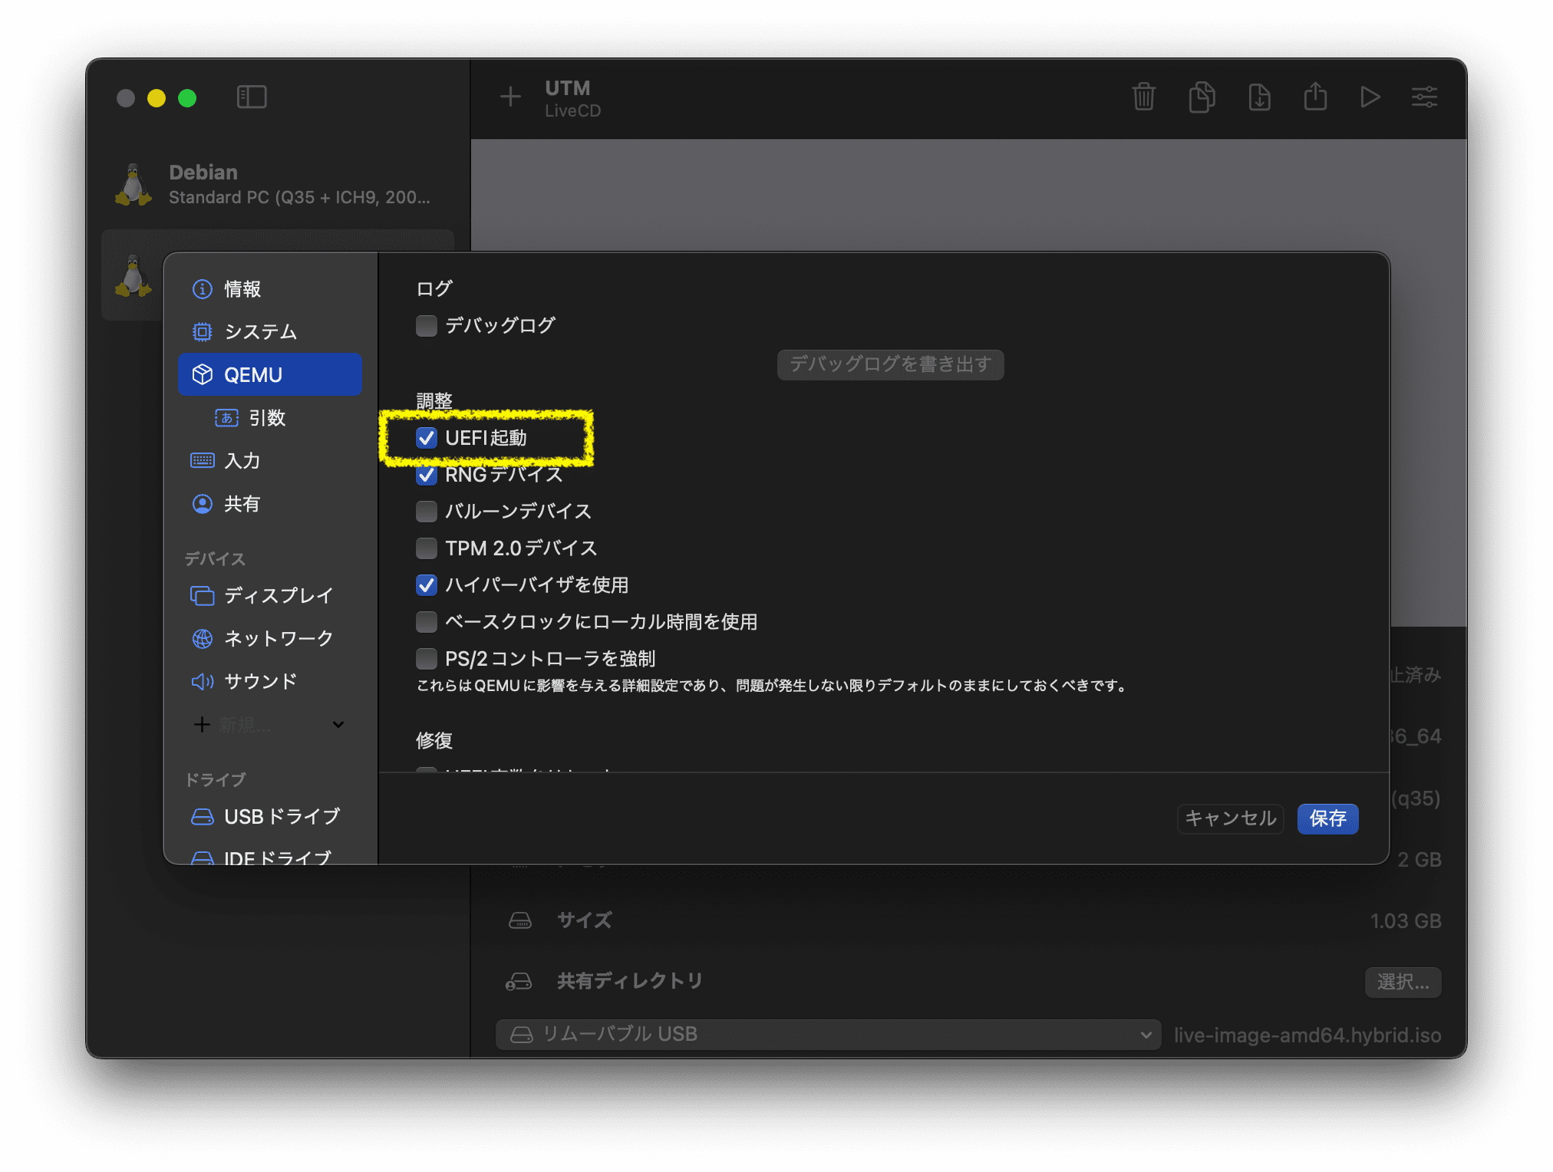This screenshot has height=1172, width=1553.
Task: Open the USB ドライブ settings
Action: (269, 816)
